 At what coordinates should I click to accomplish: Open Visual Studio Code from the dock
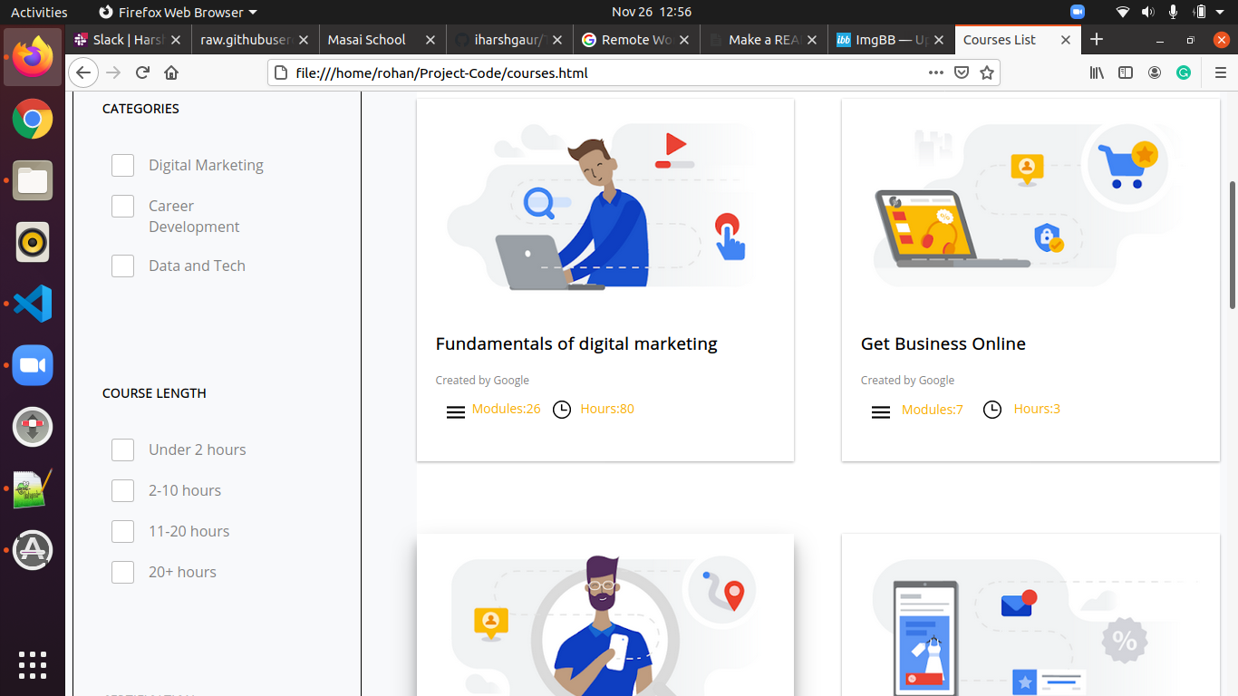coord(33,304)
